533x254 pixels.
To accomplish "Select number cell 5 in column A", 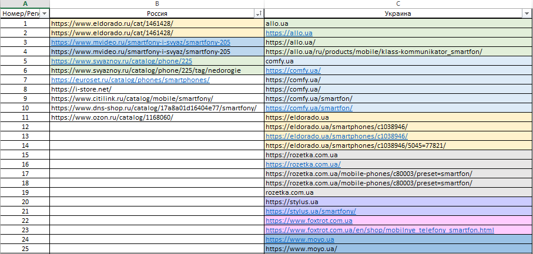I will pos(25,61).
